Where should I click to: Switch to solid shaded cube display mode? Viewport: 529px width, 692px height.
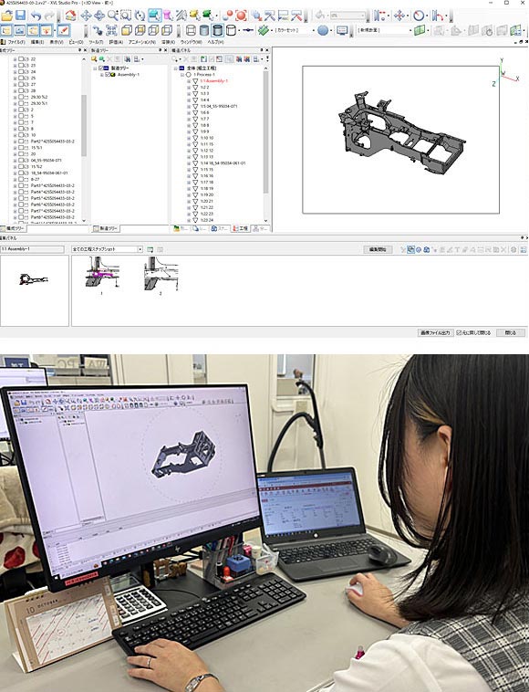(127, 30)
